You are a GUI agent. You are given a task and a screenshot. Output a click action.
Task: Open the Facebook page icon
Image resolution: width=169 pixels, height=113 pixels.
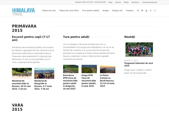click(x=155, y=10)
